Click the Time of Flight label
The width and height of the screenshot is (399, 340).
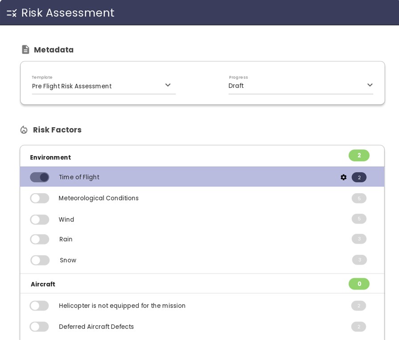point(79,177)
